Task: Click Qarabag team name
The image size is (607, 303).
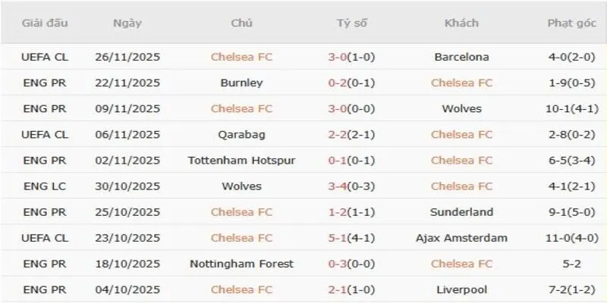Action: tap(241, 135)
